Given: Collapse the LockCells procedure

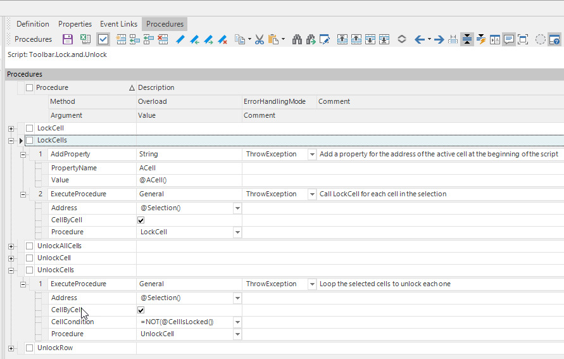Looking at the screenshot, I should 11,141.
